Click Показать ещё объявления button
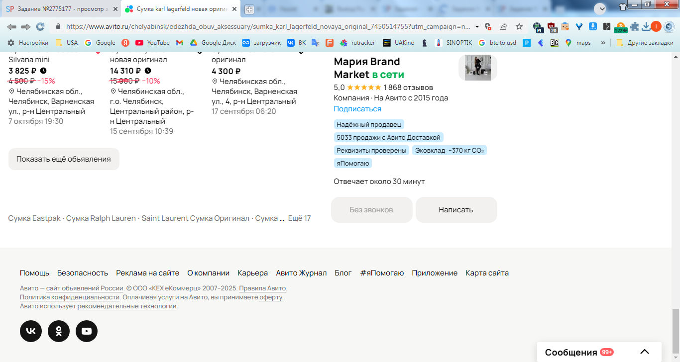 (x=64, y=159)
